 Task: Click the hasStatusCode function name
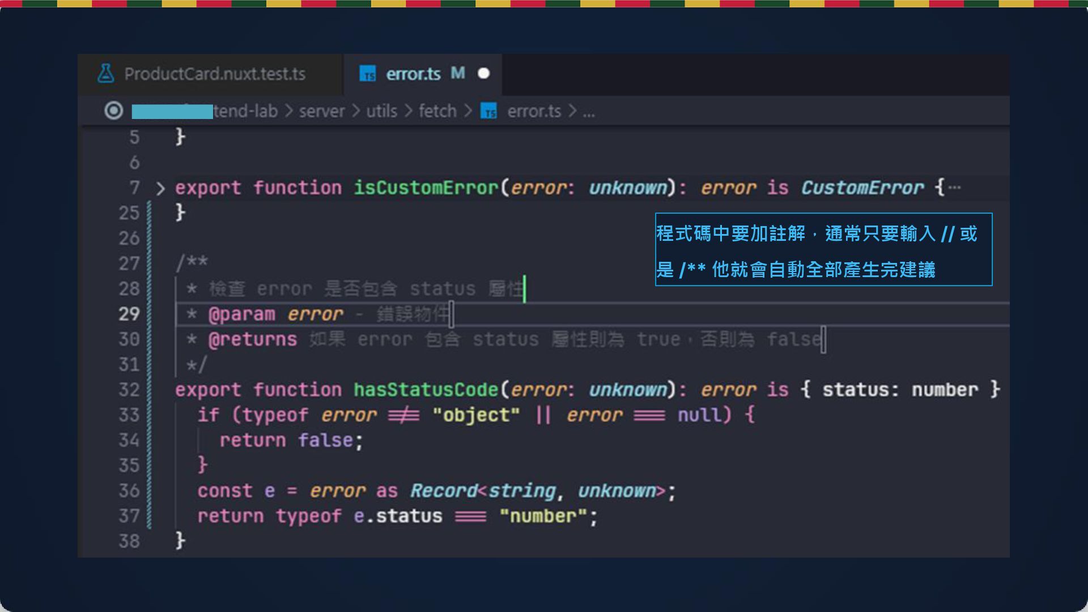426,390
